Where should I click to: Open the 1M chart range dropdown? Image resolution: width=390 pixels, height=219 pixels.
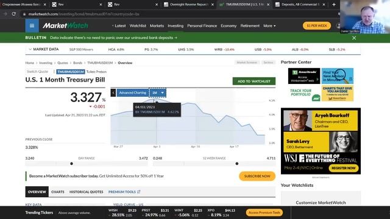pos(158,92)
